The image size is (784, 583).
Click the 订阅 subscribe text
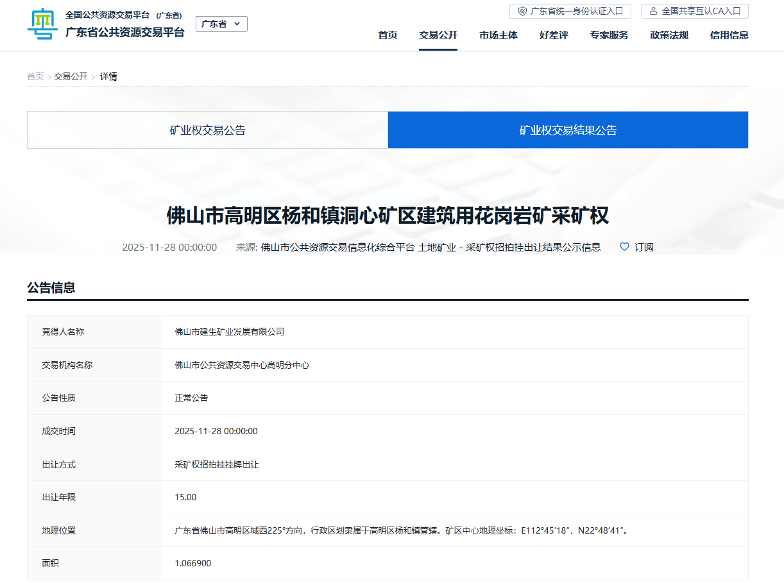click(x=643, y=247)
